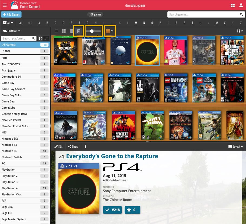Filter games by letter C
This screenshot has height=224, width=246.
pyautogui.click(x=55, y=23)
